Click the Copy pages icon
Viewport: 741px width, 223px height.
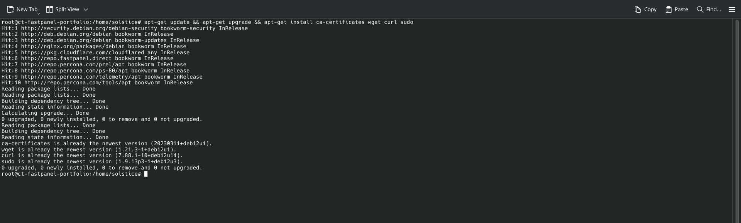pyautogui.click(x=638, y=9)
